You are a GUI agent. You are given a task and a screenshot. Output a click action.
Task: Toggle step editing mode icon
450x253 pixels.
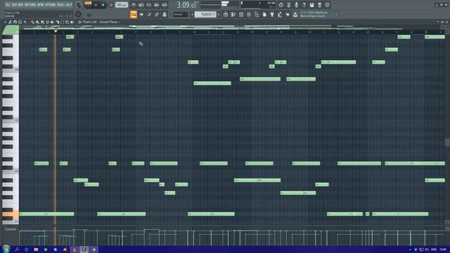click(149, 14)
